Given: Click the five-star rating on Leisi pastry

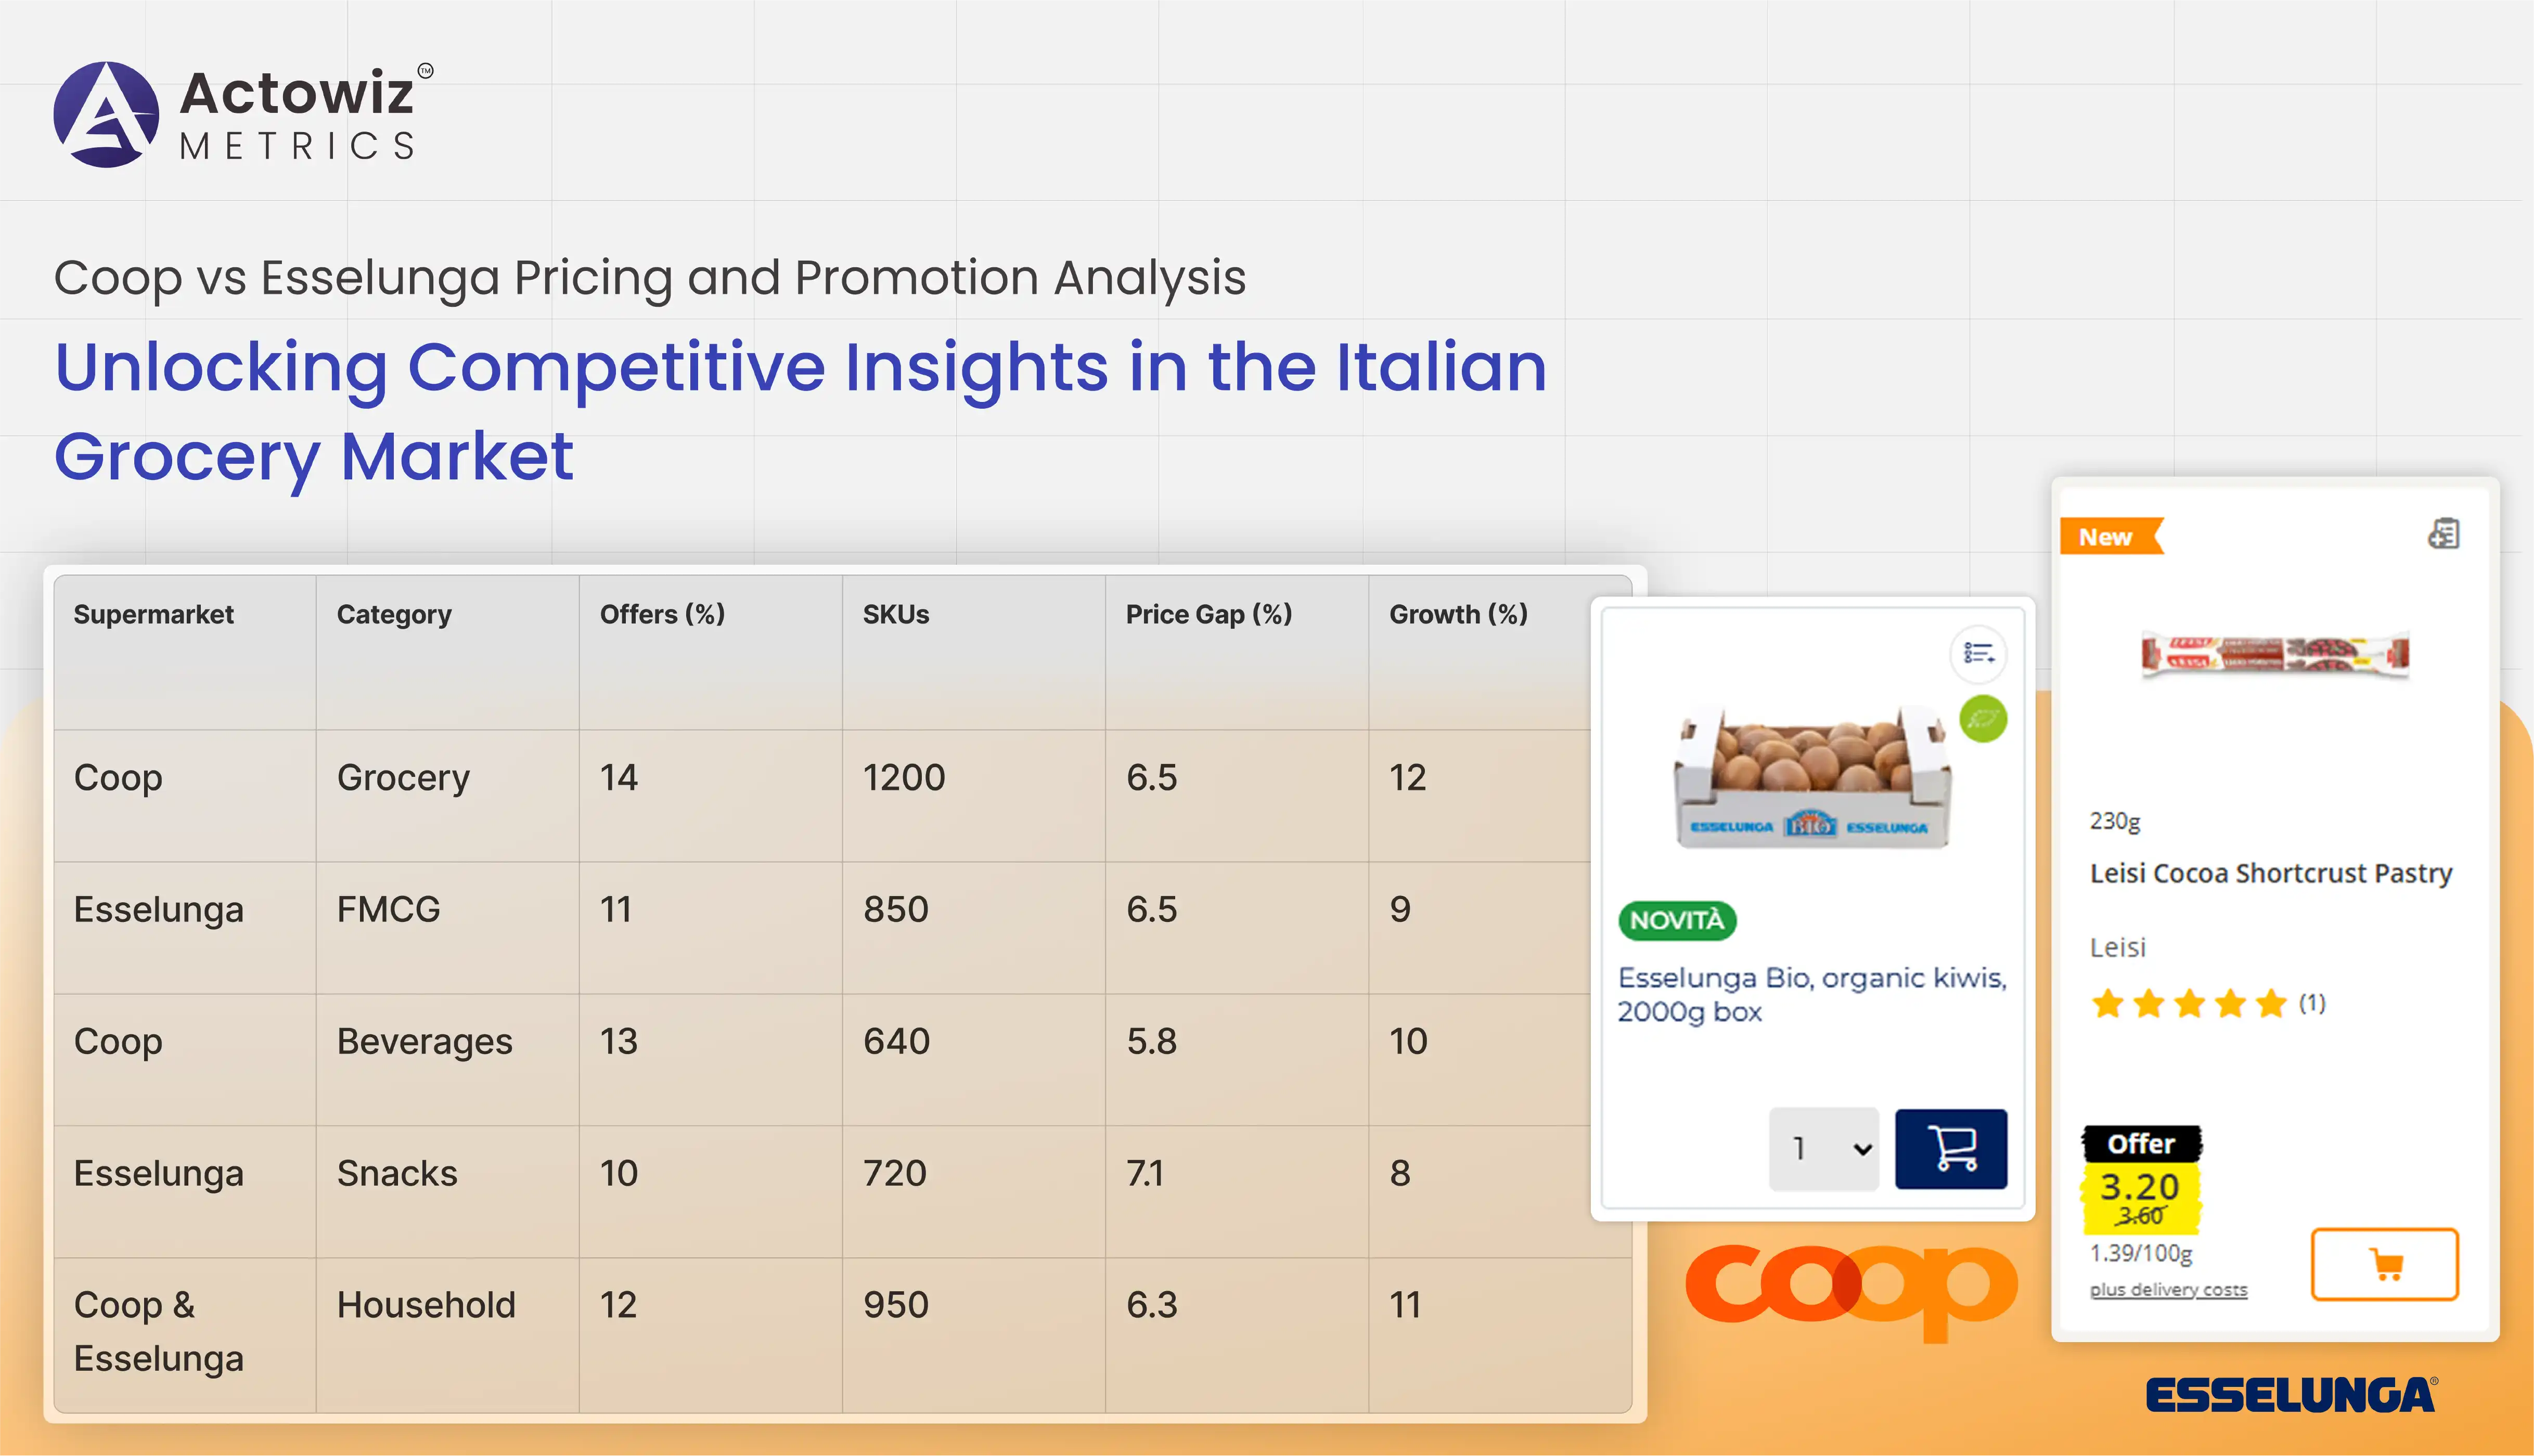Looking at the screenshot, I should [x=2189, y=1003].
